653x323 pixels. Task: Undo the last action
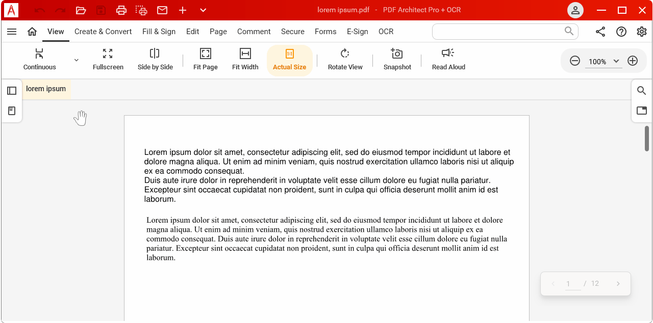40,10
